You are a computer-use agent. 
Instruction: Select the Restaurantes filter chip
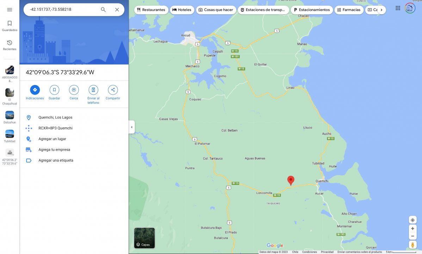151,10
